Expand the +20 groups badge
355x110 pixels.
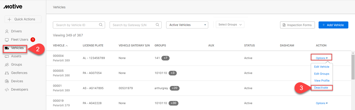click(175, 88)
